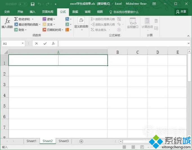Open More Functions orange icon

[x=67, y=30]
